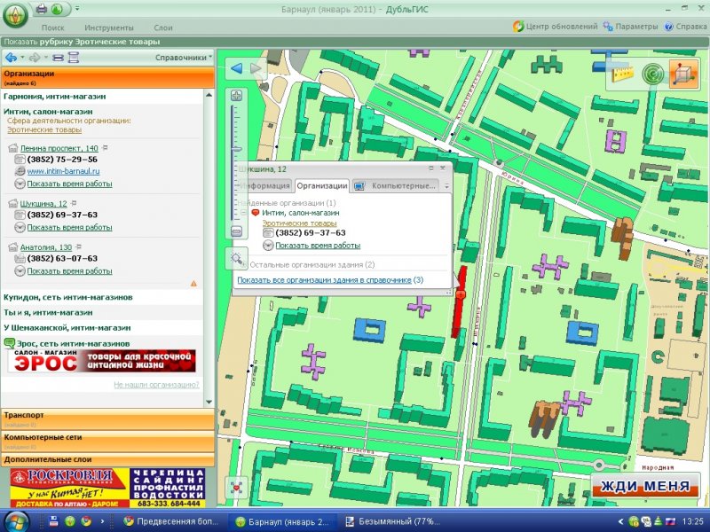
Task: Show all building organizations in directory
Action: [x=324, y=280]
